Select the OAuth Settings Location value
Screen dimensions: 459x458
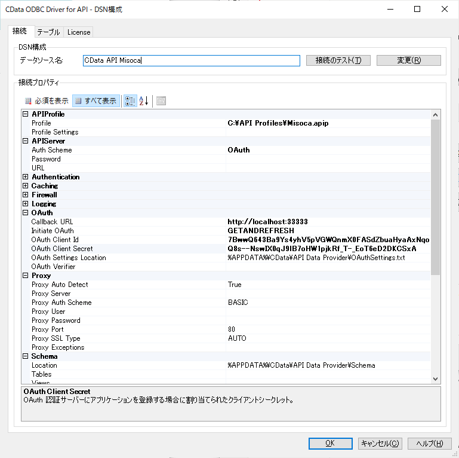click(316, 258)
